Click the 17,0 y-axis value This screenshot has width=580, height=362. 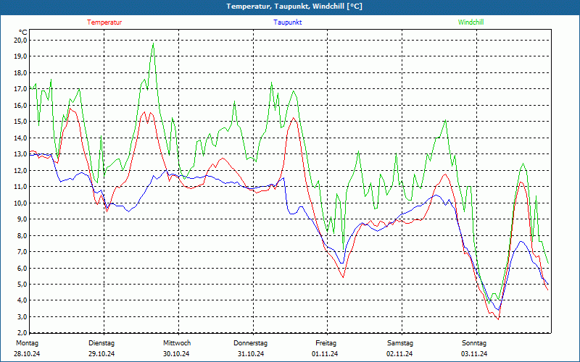pyautogui.click(x=21, y=89)
